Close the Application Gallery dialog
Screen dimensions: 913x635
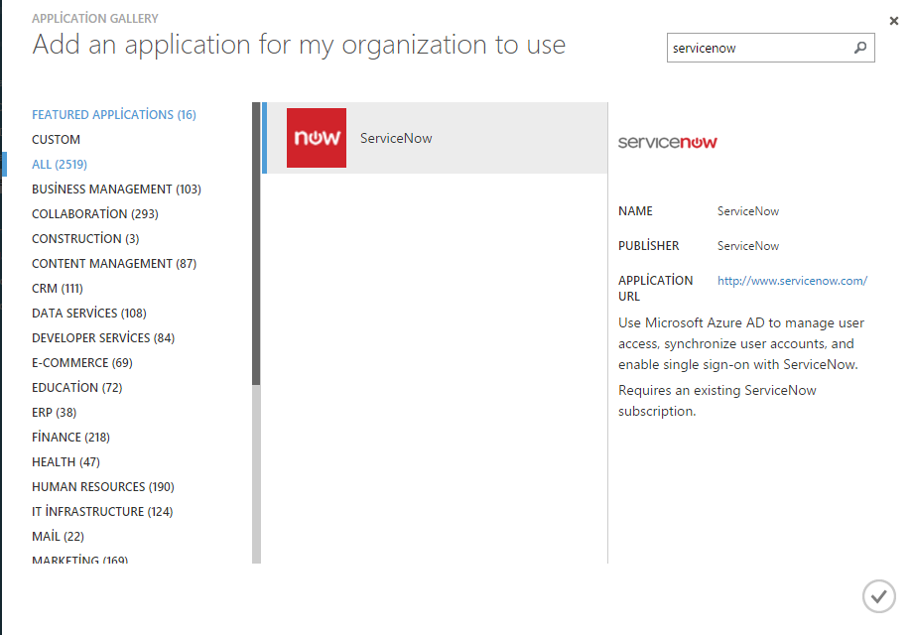(894, 21)
